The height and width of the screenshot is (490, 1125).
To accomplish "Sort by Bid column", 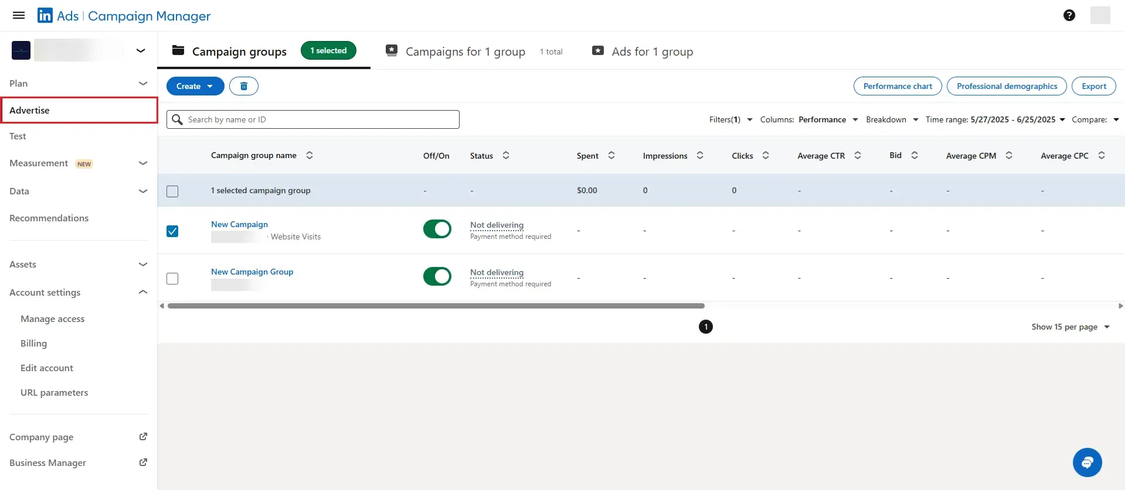I will (x=915, y=155).
